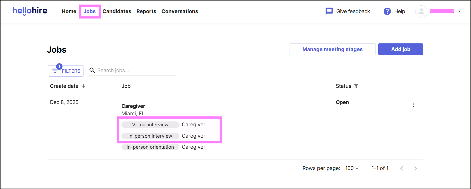This screenshot has width=471, height=189.
Task: Click the user avatar icon
Action: pyautogui.click(x=421, y=11)
